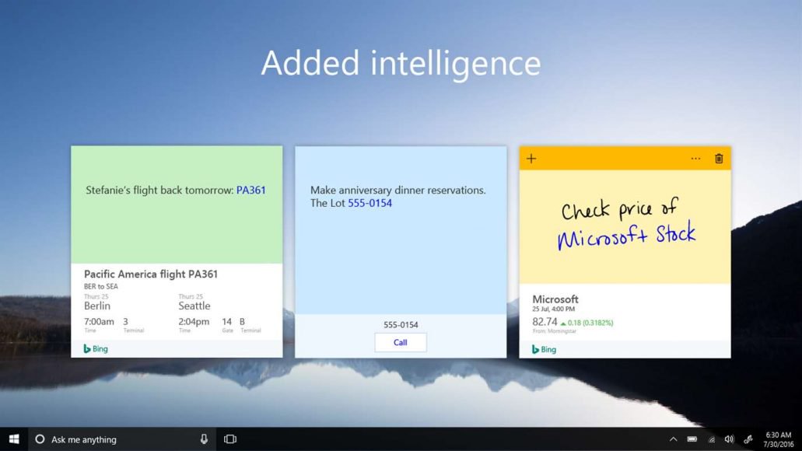Viewport: 802px width, 451px height.
Task: Click the Bing logo on flight card
Action: tap(96, 349)
